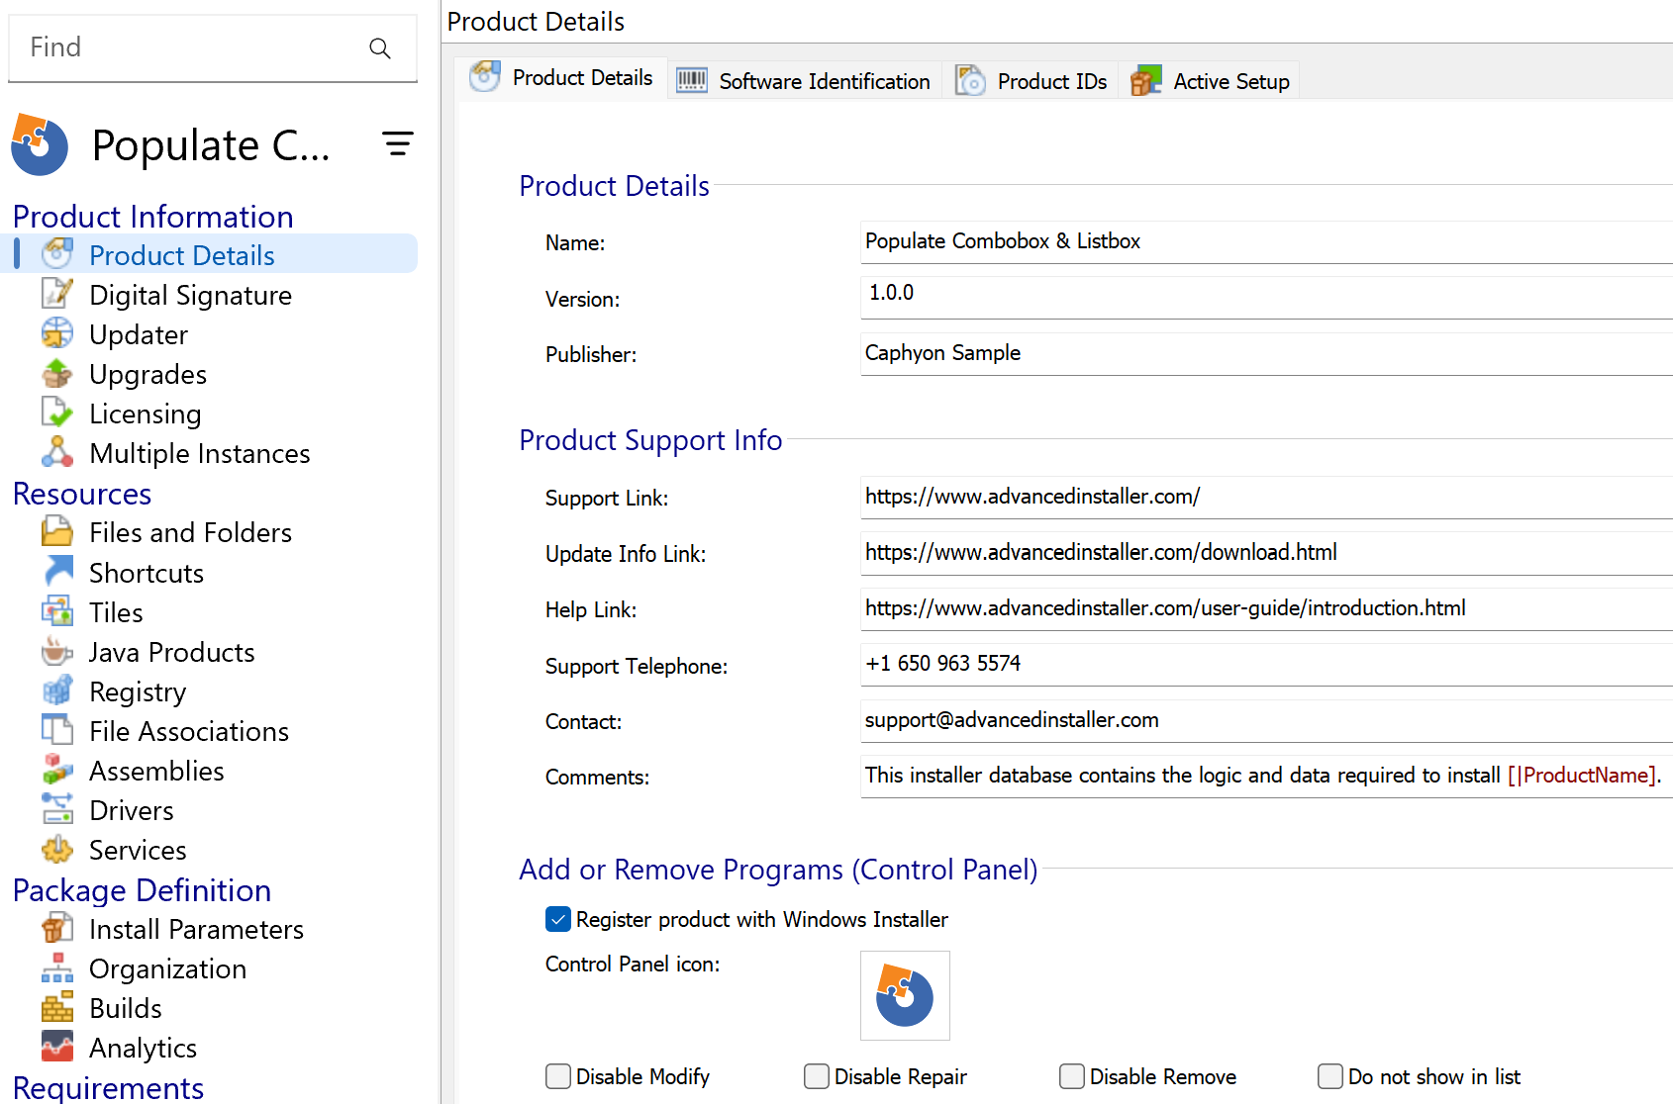
Task: Click the Registry cubes icon
Action: coord(57,690)
